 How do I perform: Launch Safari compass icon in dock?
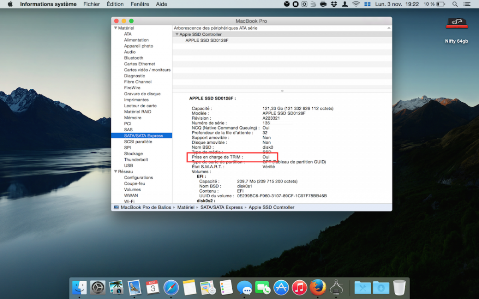tap(171, 287)
